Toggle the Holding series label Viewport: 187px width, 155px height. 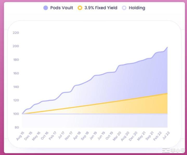coord(137,8)
